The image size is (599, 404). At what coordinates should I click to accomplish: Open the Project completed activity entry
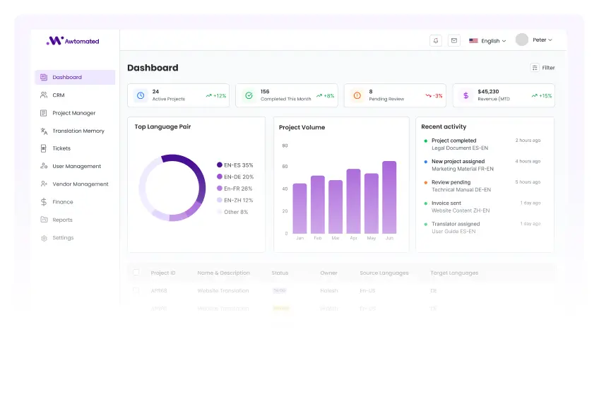point(453,141)
